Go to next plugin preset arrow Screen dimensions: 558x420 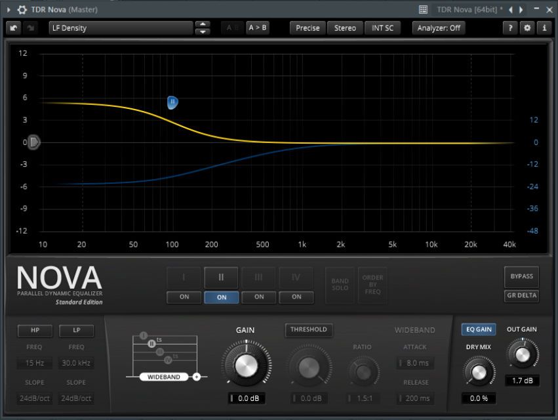point(521,10)
